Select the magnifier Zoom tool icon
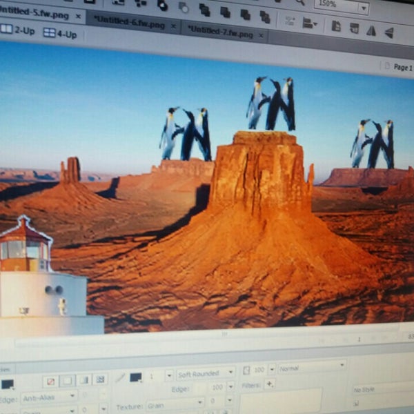The height and width of the screenshot is (414, 414). click(x=299, y=2)
